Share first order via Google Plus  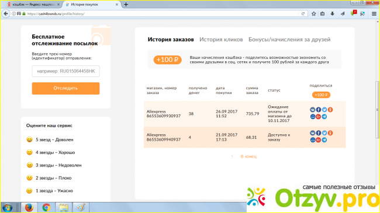319,117
